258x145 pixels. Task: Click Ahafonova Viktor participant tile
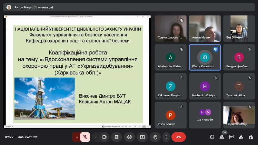point(171,57)
